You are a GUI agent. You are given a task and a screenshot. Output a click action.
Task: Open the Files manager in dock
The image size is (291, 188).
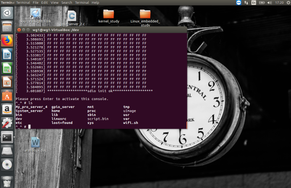pos(7,27)
